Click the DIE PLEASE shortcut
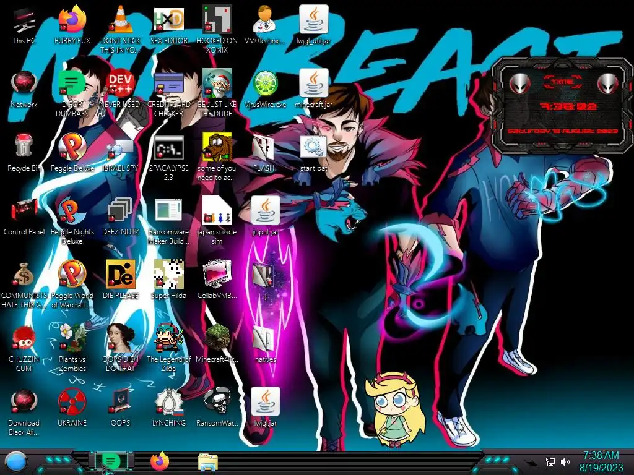The image size is (634, 475). coord(121,281)
